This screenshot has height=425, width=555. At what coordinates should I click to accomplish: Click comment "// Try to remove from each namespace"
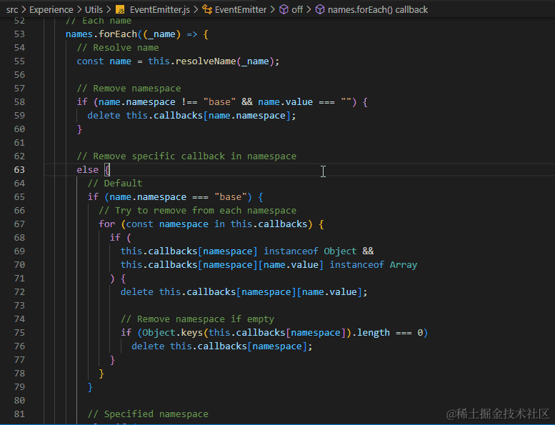[198, 211]
